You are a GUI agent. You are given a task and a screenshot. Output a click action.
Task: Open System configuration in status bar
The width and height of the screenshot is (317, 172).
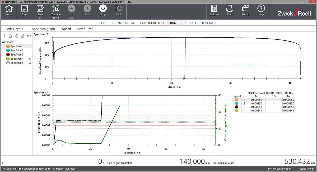point(280,169)
